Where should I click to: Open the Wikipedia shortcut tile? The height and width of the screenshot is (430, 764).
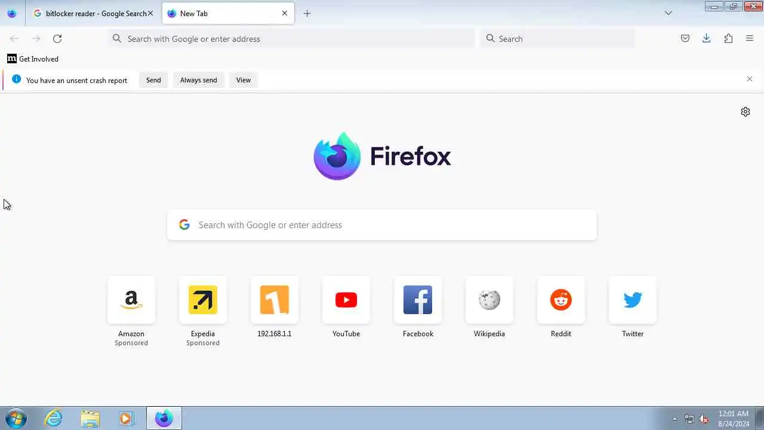(489, 300)
